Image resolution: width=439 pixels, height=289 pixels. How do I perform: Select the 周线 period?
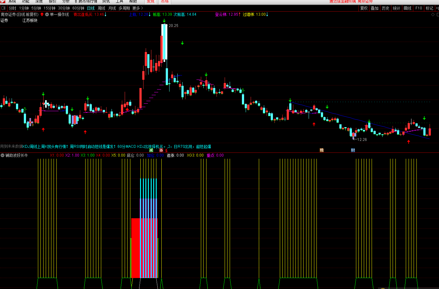(102, 8)
